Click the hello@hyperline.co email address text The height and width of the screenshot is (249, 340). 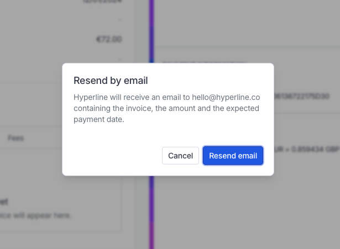click(x=226, y=97)
